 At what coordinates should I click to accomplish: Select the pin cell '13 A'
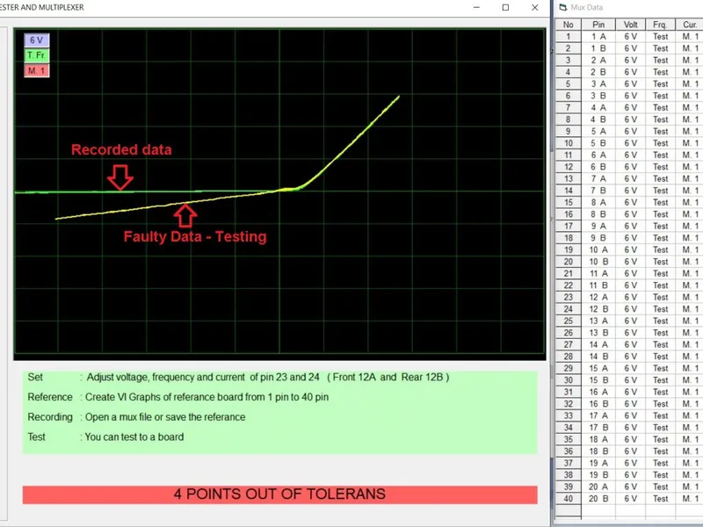598,321
